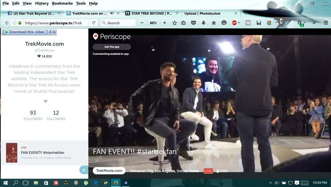The width and height of the screenshot is (331, 187).
Task: Open the TrekMovie.com profile name heading
Action: (44, 44)
